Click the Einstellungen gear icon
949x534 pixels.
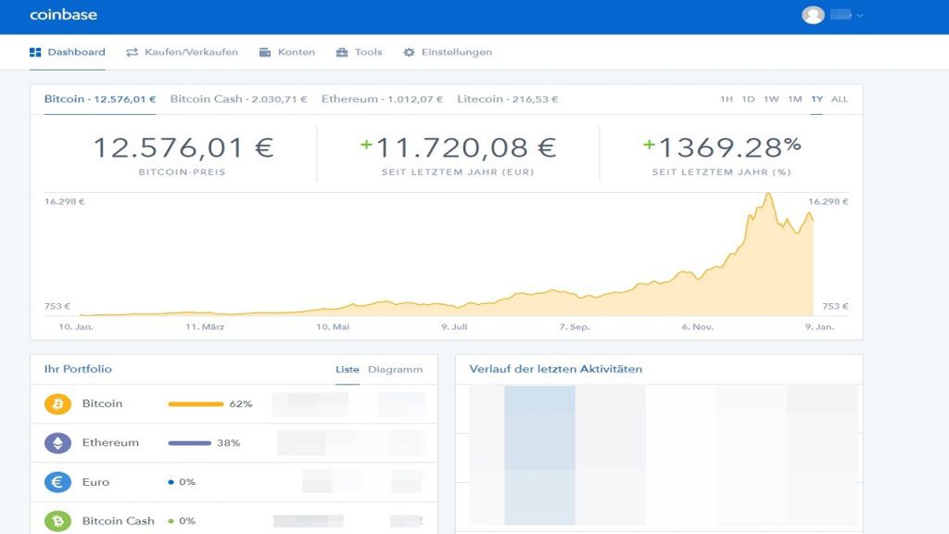(x=409, y=53)
